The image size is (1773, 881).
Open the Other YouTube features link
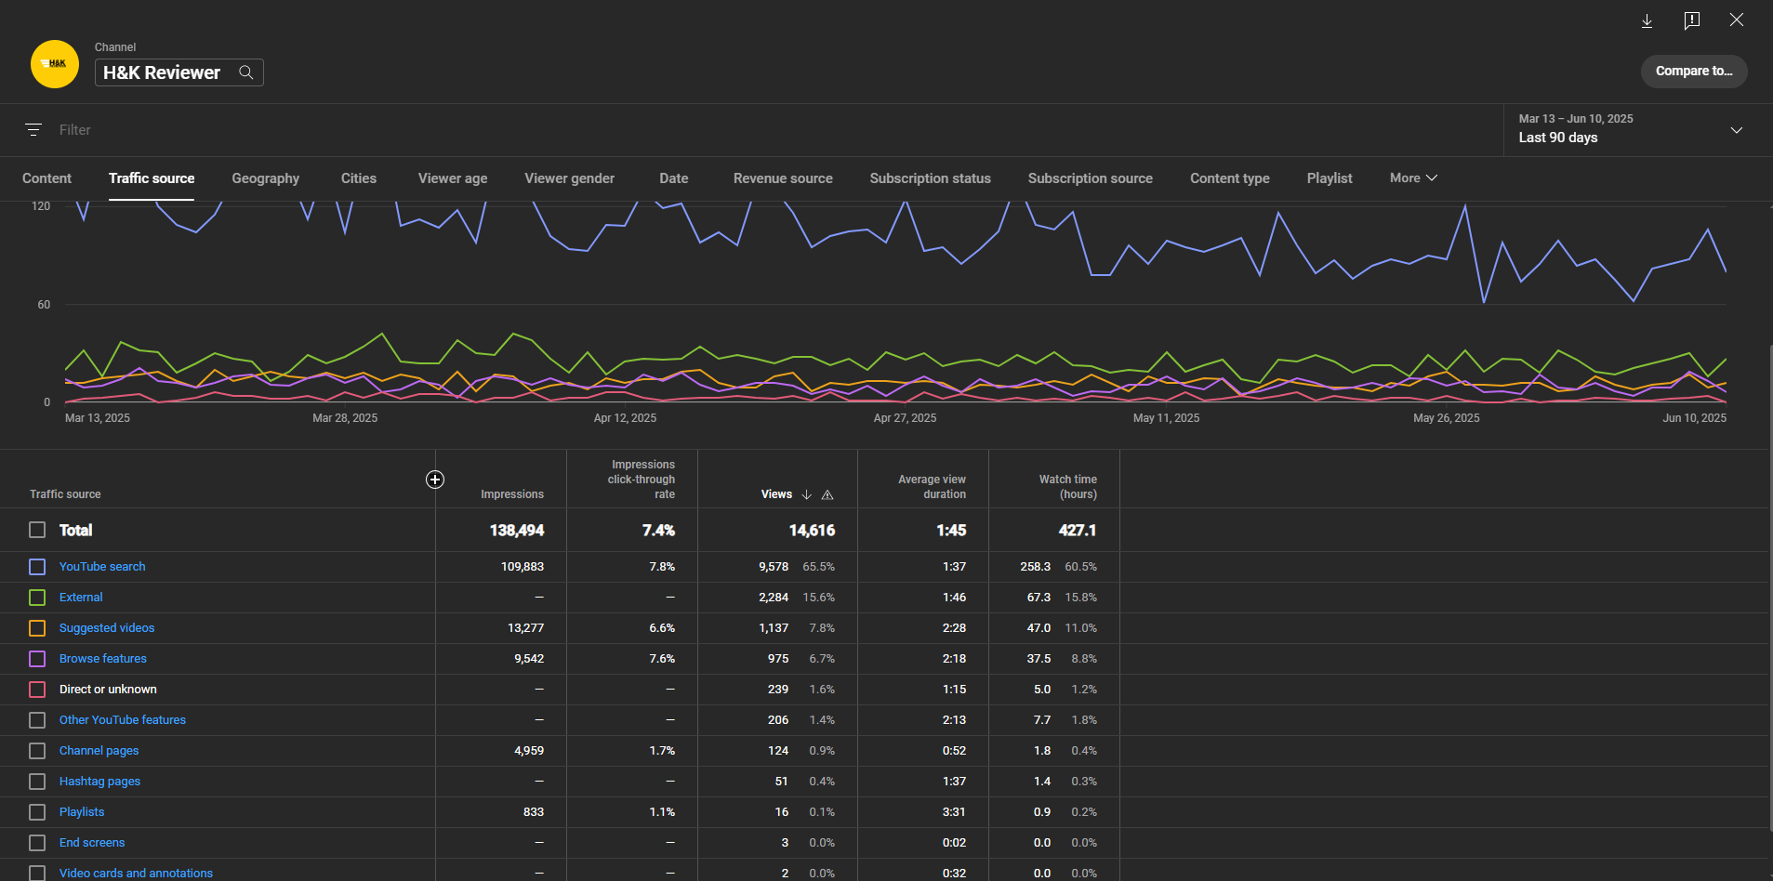[x=123, y=720]
